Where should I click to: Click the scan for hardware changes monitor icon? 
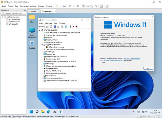point(66,27)
